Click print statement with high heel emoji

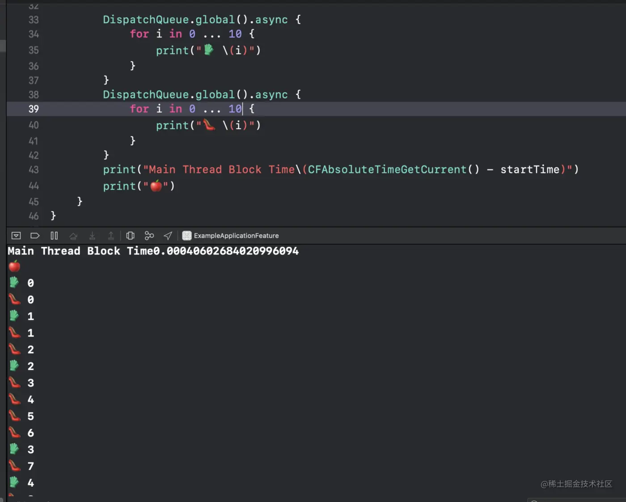pos(208,125)
